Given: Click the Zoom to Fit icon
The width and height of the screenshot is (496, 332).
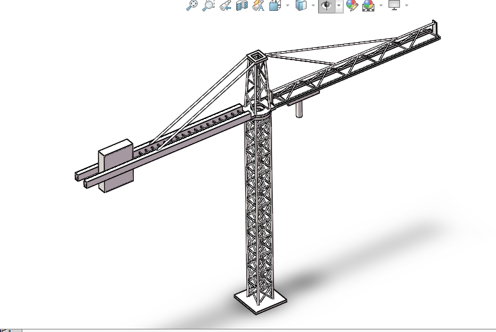Looking at the screenshot, I should [192, 5].
